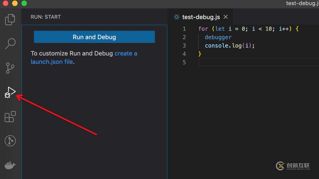Image resolution: width=319 pixels, height=179 pixels.
Task: Open the Explorer view in activity bar
Action: point(10,20)
